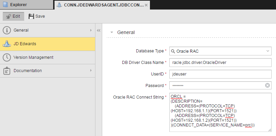
Task: Open the Database Type dropdown
Action: click(x=220, y=51)
